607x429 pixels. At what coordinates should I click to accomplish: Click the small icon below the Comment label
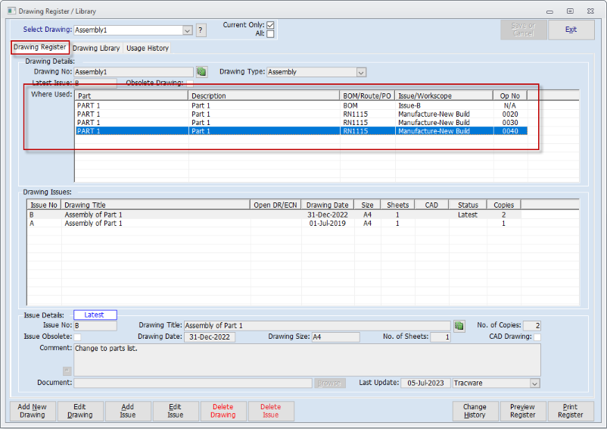67,371
